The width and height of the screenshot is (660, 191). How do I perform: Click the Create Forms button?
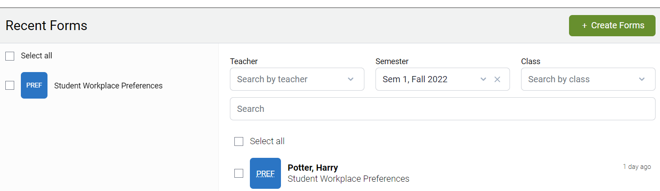(612, 26)
